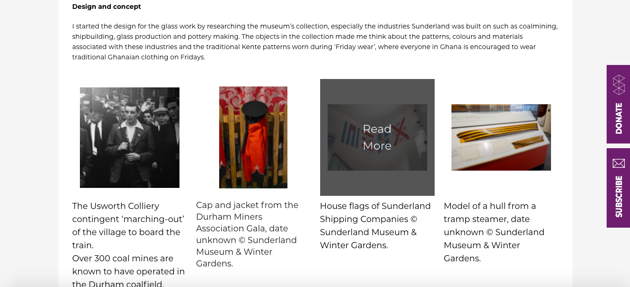Click the House flags of Sunderland caption

click(375, 225)
